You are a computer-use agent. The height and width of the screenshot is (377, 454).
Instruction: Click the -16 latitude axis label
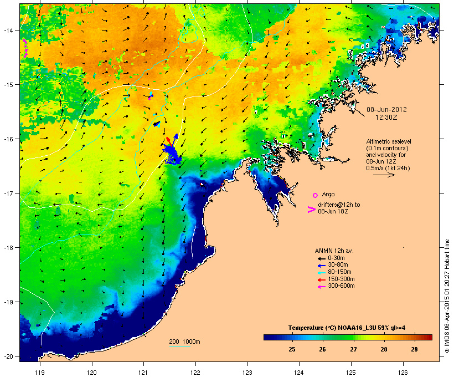pos(8,139)
